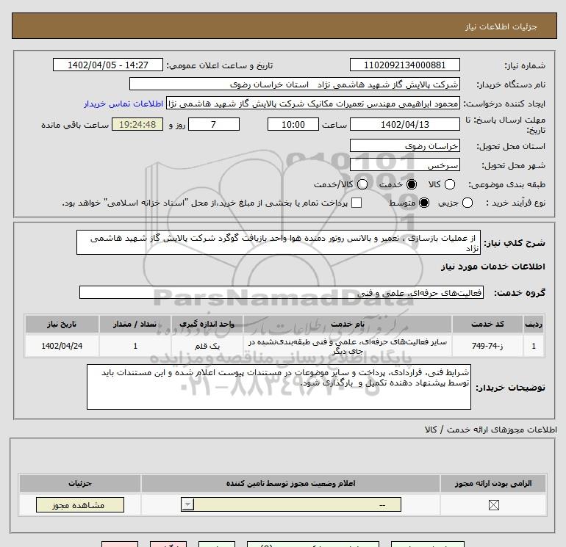Click the buyer organization name field

click(295, 84)
